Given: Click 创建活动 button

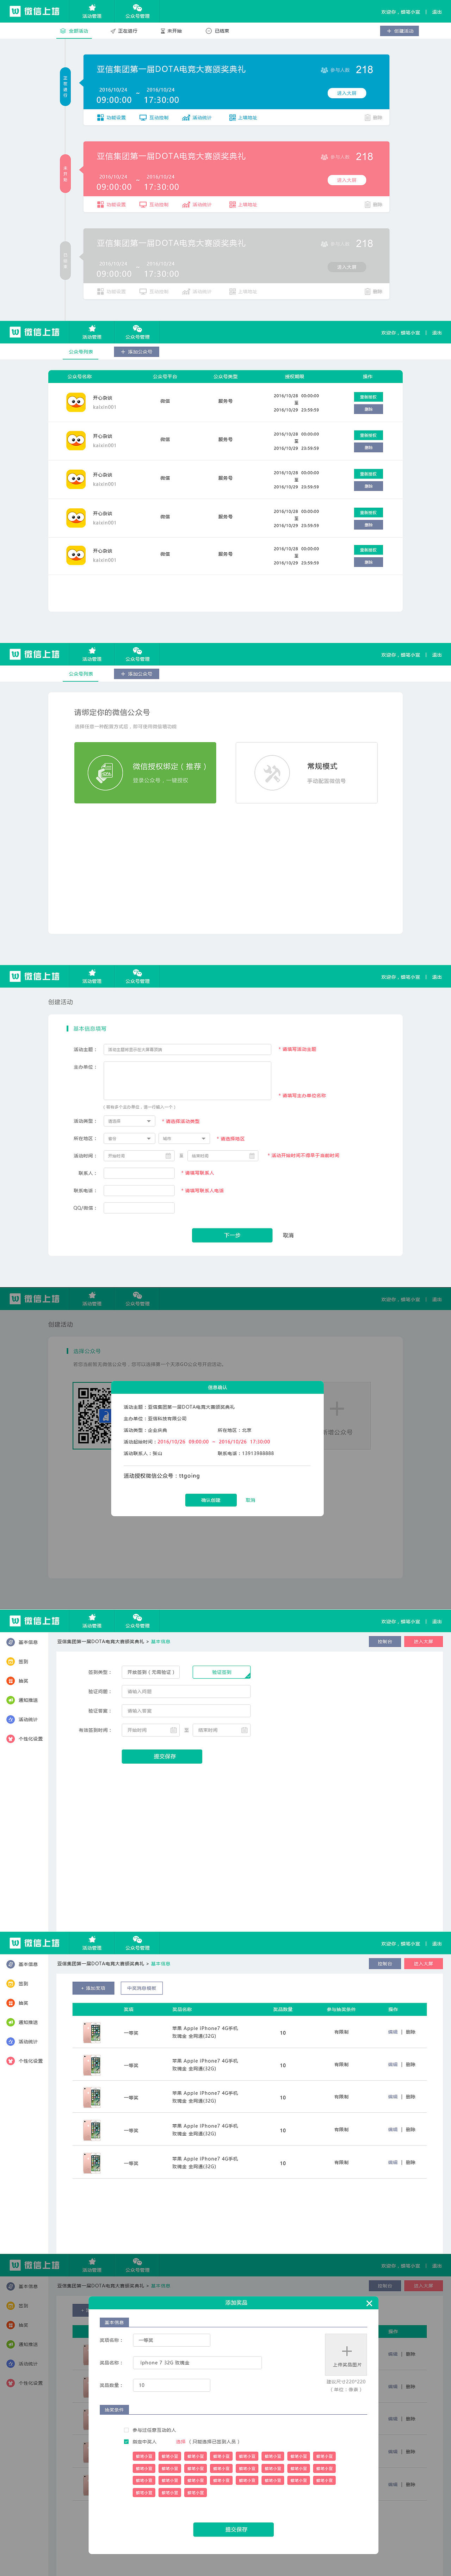Looking at the screenshot, I should coord(400,31).
